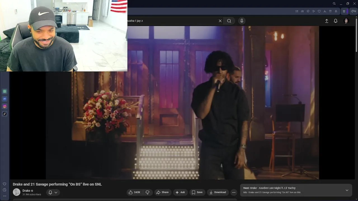Open browser downloads icon
Screen dimensions: 358x201
point(325,11)
